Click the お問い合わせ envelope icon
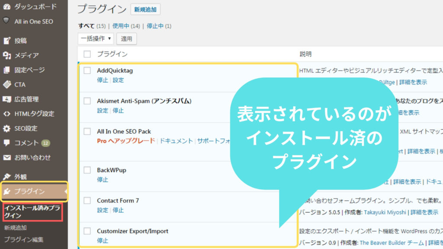The image size is (443, 249). [7, 157]
